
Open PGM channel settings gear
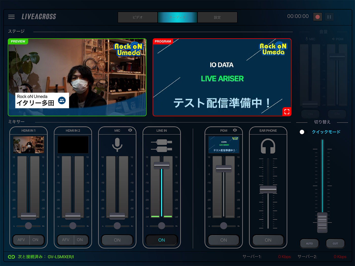click(235, 130)
